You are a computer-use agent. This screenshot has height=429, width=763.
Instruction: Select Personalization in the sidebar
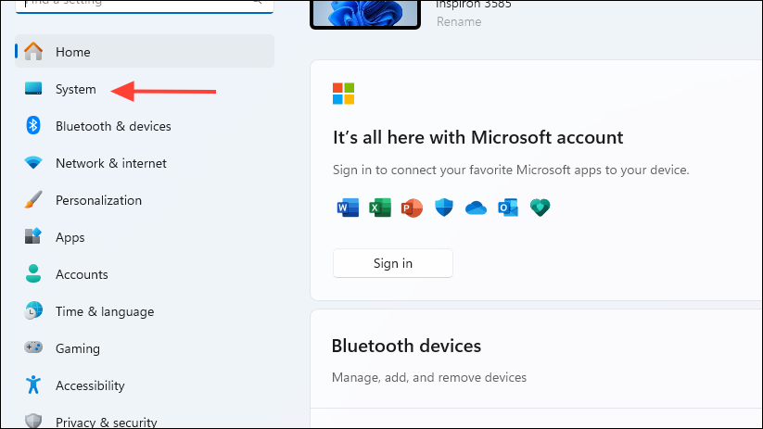tap(145, 199)
